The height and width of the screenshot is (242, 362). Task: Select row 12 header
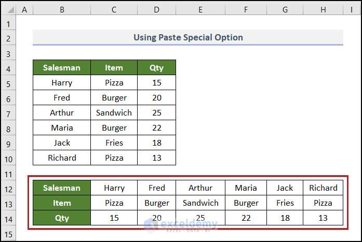[x=8, y=188]
